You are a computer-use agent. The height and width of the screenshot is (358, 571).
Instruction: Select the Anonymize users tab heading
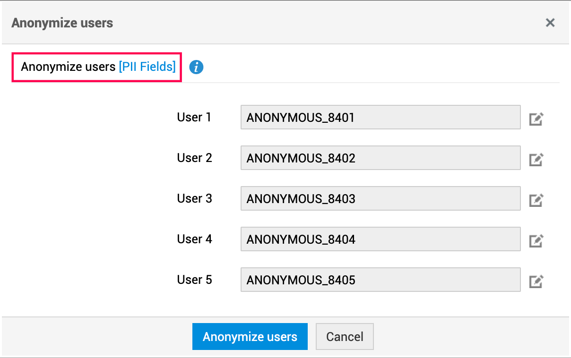[x=69, y=67]
